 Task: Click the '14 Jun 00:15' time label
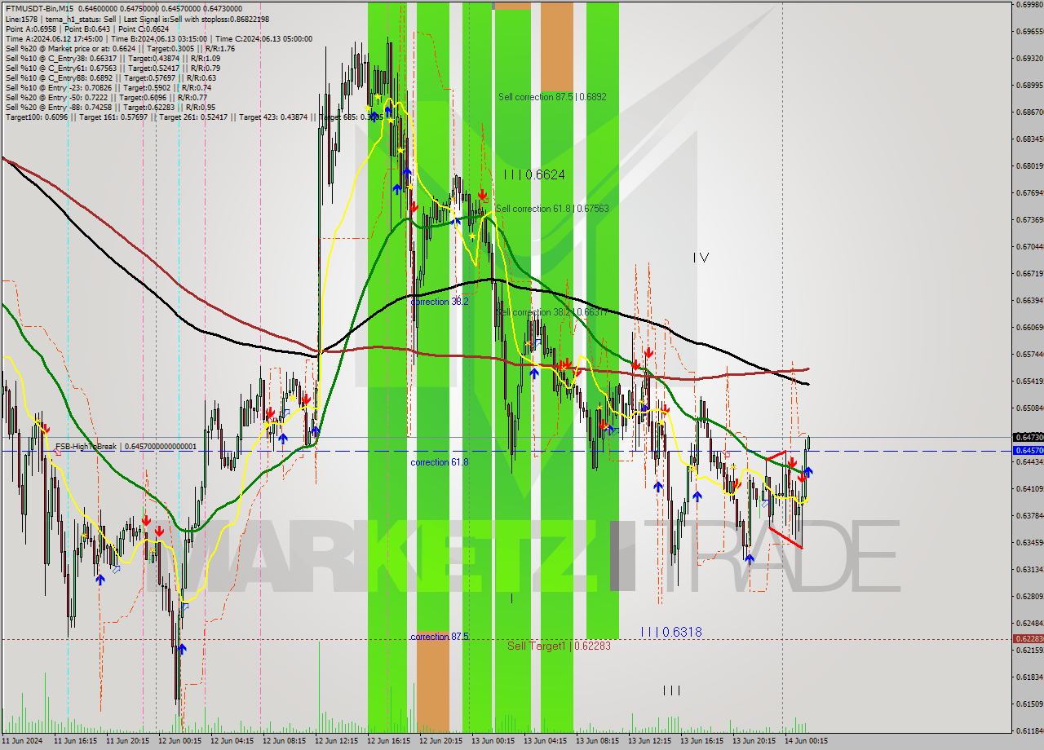tap(806, 742)
